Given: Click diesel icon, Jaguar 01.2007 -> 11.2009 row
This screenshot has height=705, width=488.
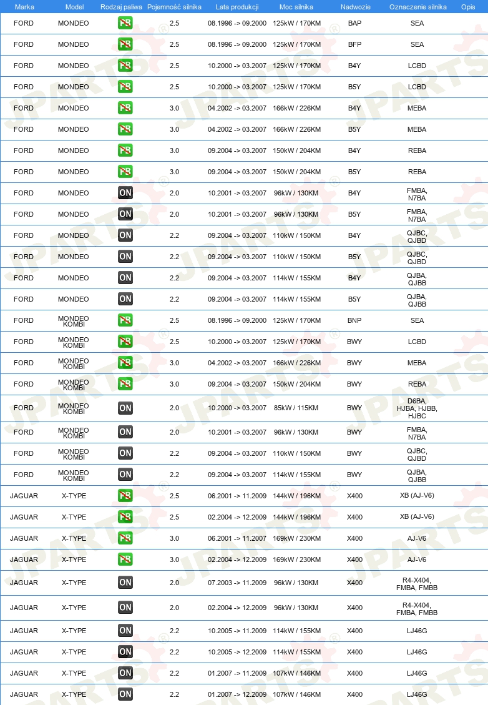Looking at the screenshot, I should point(125,673).
